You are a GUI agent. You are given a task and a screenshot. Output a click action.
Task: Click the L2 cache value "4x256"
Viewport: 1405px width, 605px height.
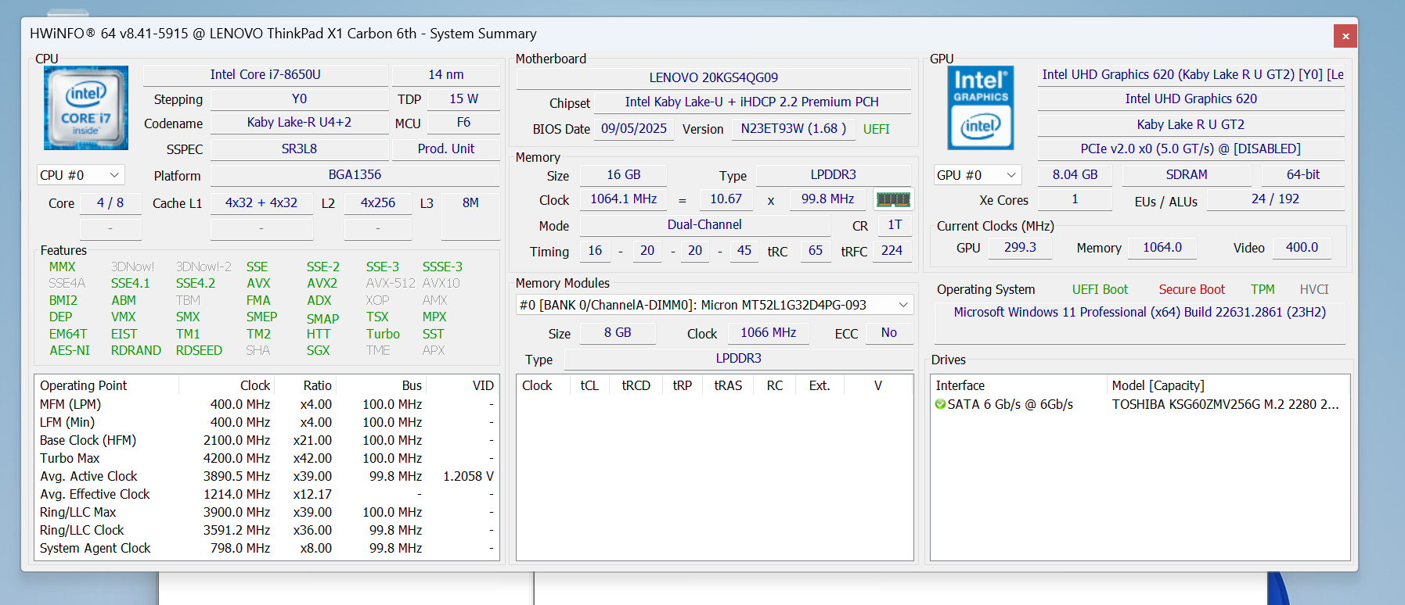(378, 202)
